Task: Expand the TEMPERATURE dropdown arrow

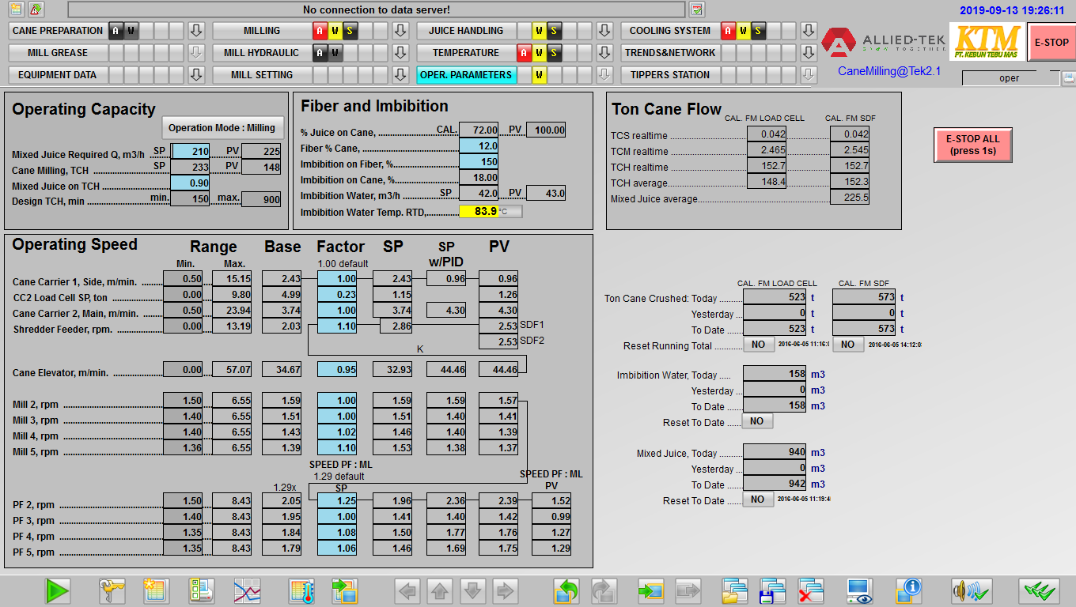Action: [604, 53]
